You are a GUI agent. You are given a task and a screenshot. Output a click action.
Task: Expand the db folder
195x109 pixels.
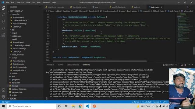point(13,30)
